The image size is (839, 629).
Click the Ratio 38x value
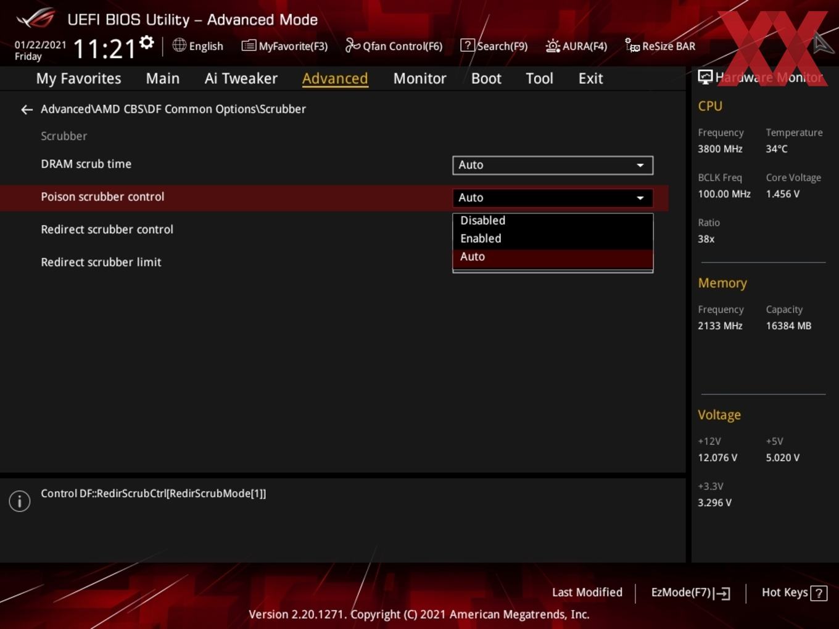[x=706, y=239]
